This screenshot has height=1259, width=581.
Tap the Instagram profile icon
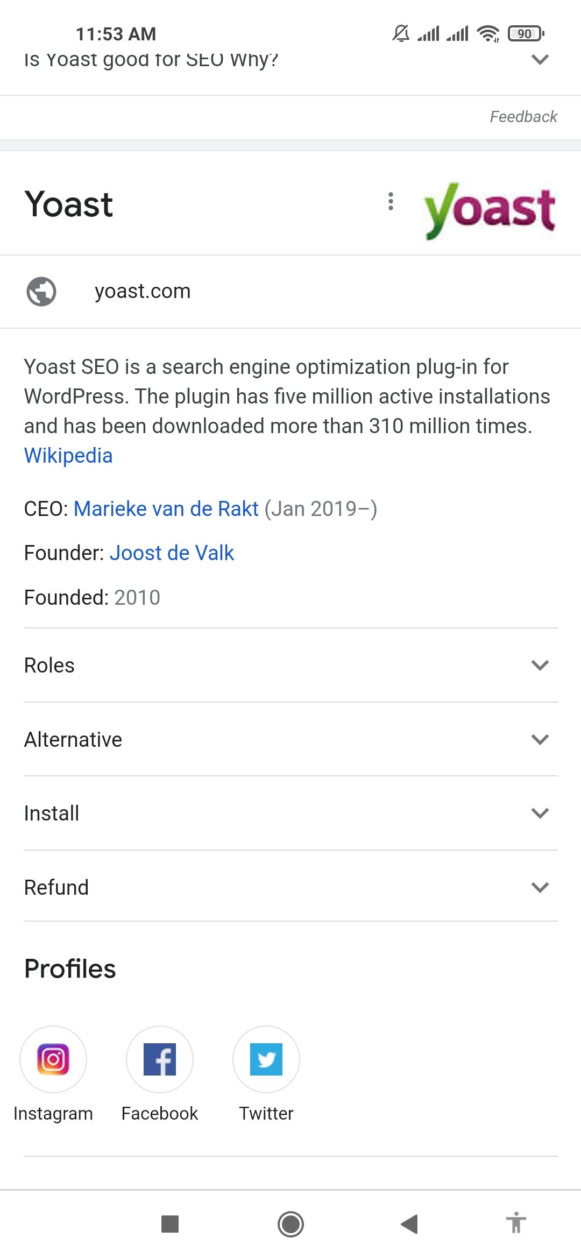point(53,1059)
